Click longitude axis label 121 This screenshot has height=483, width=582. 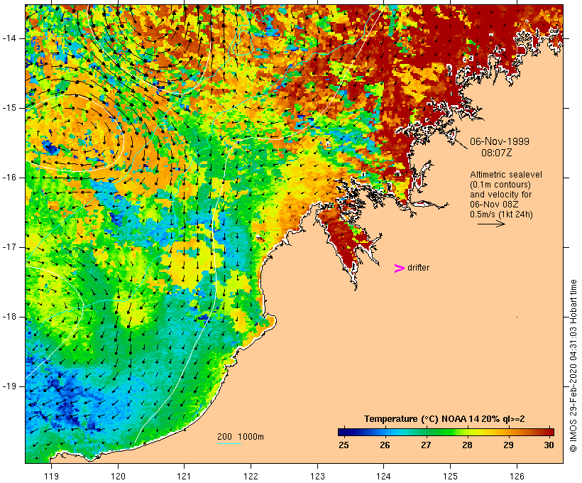pyautogui.click(x=184, y=476)
